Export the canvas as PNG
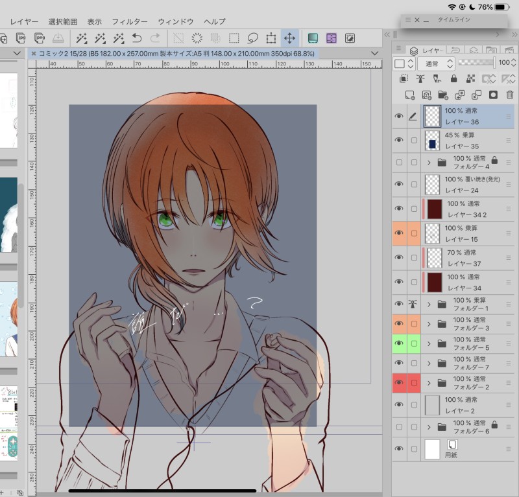The height and width of the screenshot is (497, 519). (40, 38)
